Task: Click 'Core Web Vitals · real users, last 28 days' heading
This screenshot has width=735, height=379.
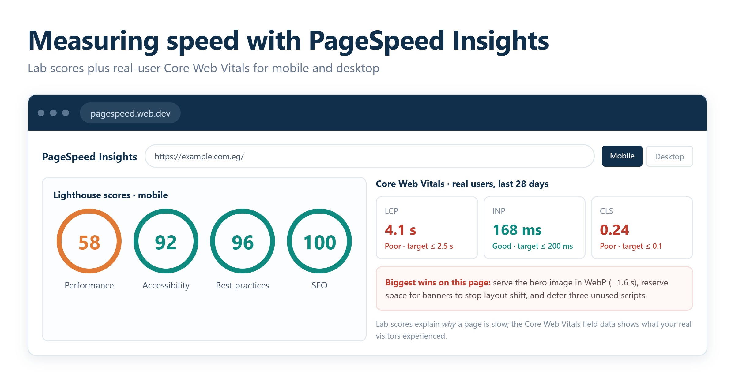Action: click(x=462, y=184)
